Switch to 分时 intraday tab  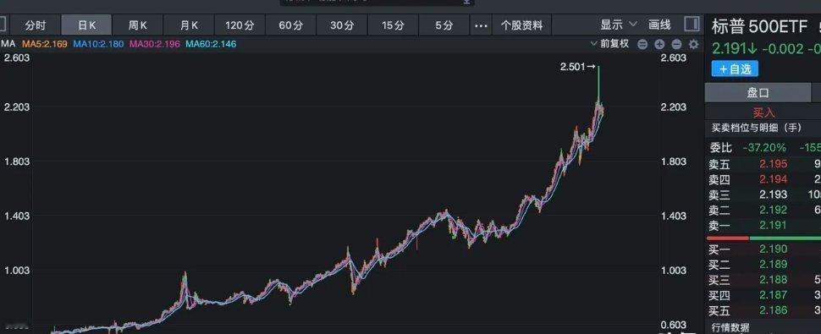(x=35, y=25)
